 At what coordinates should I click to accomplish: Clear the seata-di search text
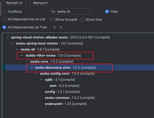click(88, 12)
